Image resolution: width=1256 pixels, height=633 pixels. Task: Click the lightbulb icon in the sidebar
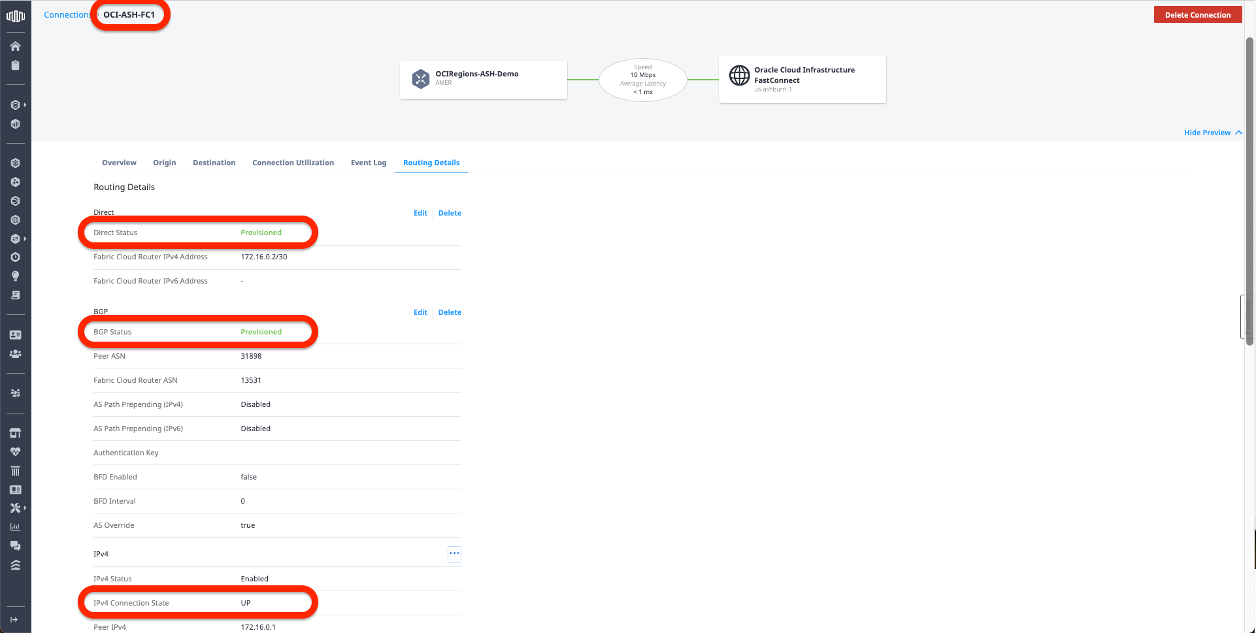click(15, 276)
